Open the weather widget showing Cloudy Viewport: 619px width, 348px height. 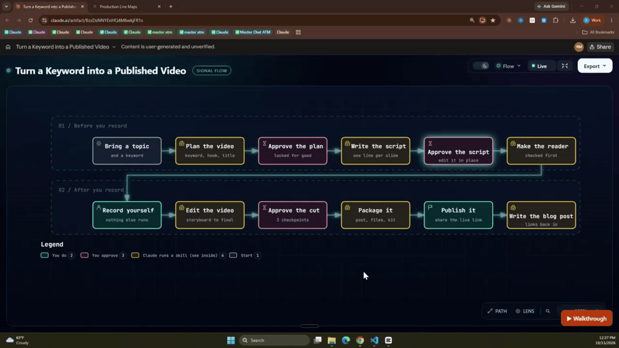pos(18,340)
